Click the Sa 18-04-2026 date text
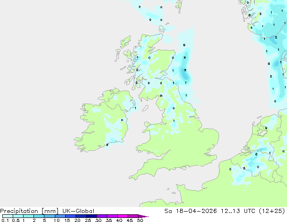This screenshot has height=222, width=287. (x=191, y=211)
